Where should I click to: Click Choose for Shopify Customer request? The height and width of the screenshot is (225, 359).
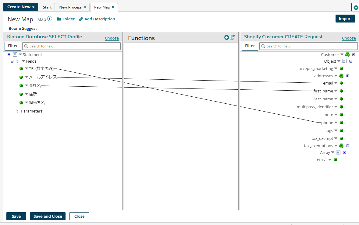pyautogui.click(x=349, y=38)
